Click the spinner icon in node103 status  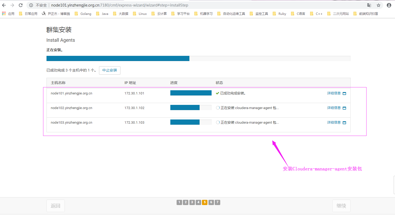pyautogui.click(x=218, y=122)
